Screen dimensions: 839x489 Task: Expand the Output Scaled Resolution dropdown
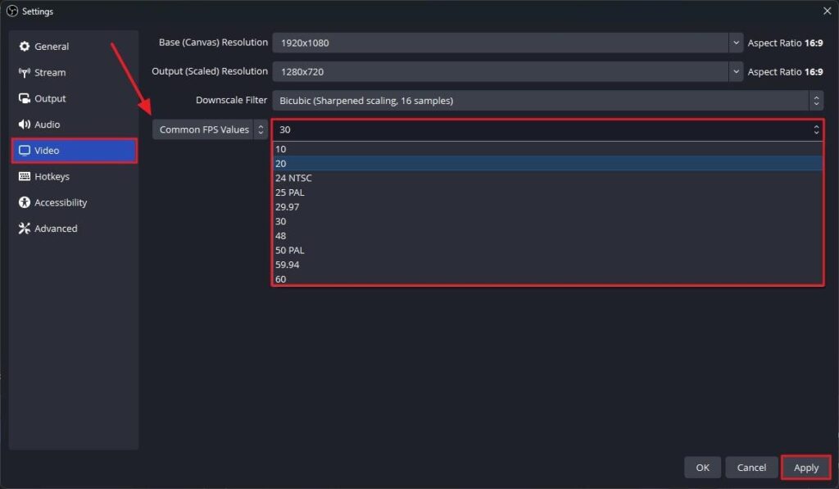tap(735, 71)
